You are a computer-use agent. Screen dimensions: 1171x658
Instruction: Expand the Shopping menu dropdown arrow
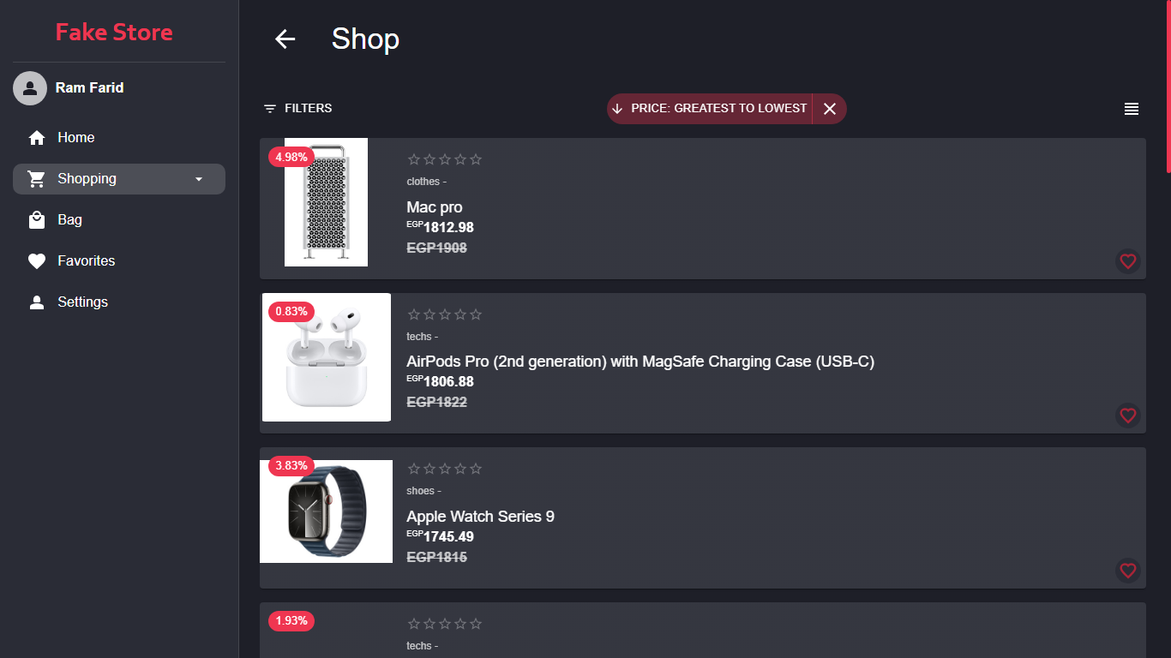[199, 179]
